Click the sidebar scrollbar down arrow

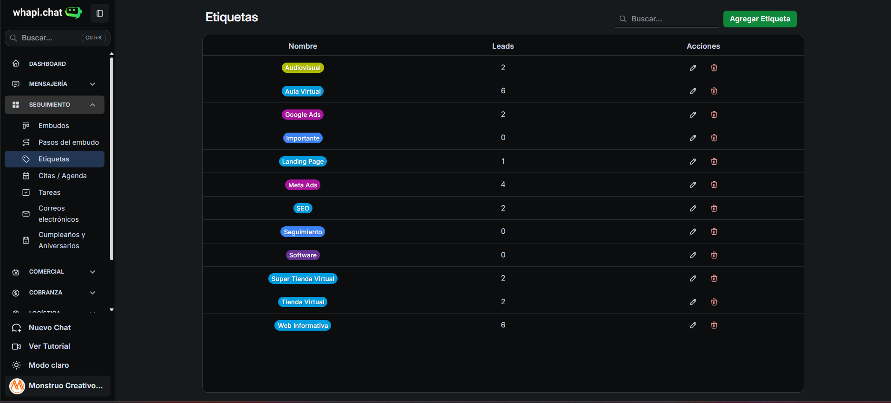(x=111, y=310)
